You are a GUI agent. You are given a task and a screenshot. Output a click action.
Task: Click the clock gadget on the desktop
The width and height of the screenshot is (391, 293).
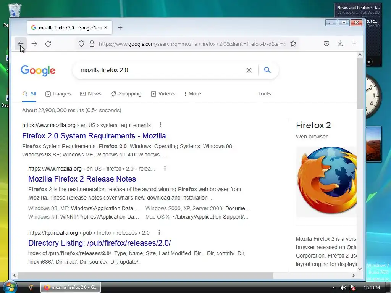(373, 96)
